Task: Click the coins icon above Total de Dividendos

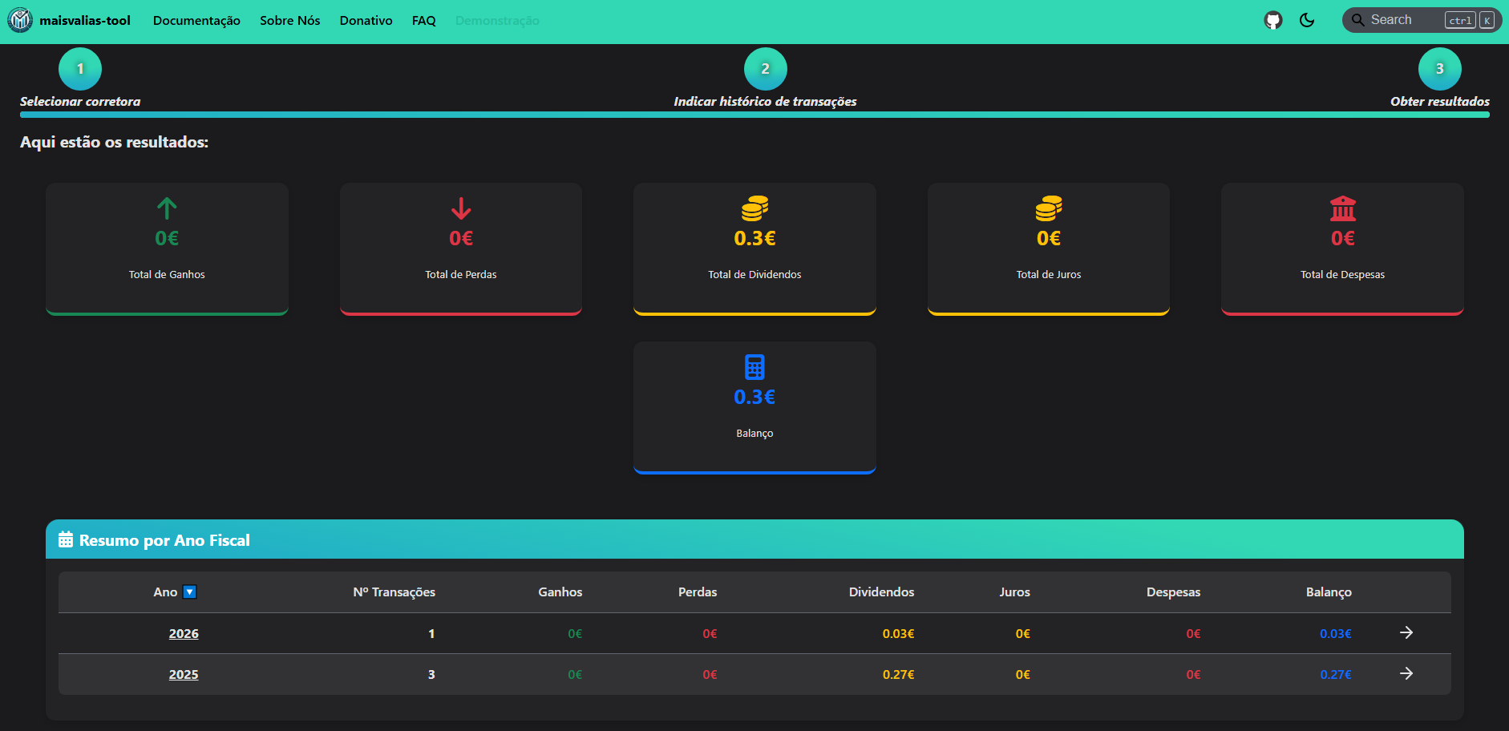Action: pyautogui.click(x=754, y=208)
